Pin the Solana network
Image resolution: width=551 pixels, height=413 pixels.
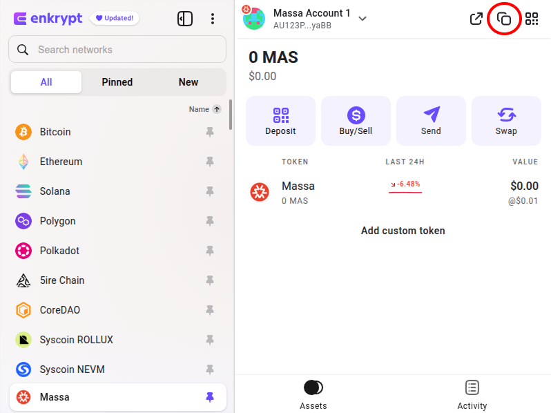(x=210, y=191)
